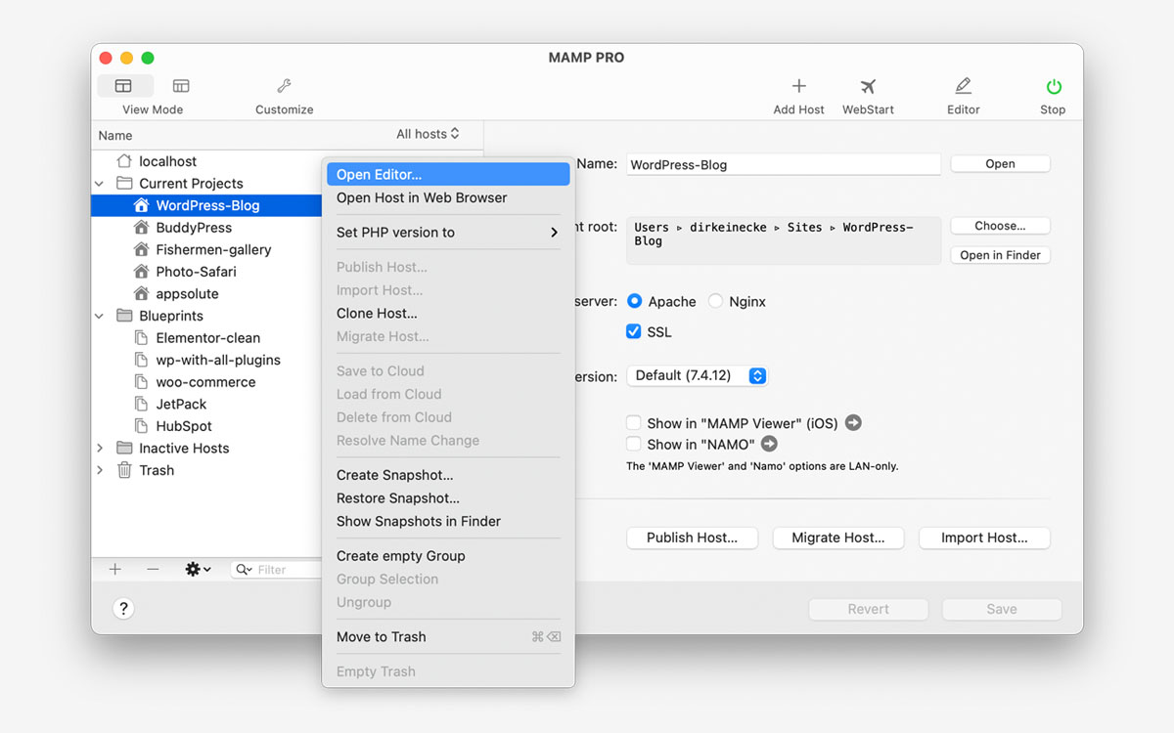Click the Add Host plus icon

(x=798, y=86)
